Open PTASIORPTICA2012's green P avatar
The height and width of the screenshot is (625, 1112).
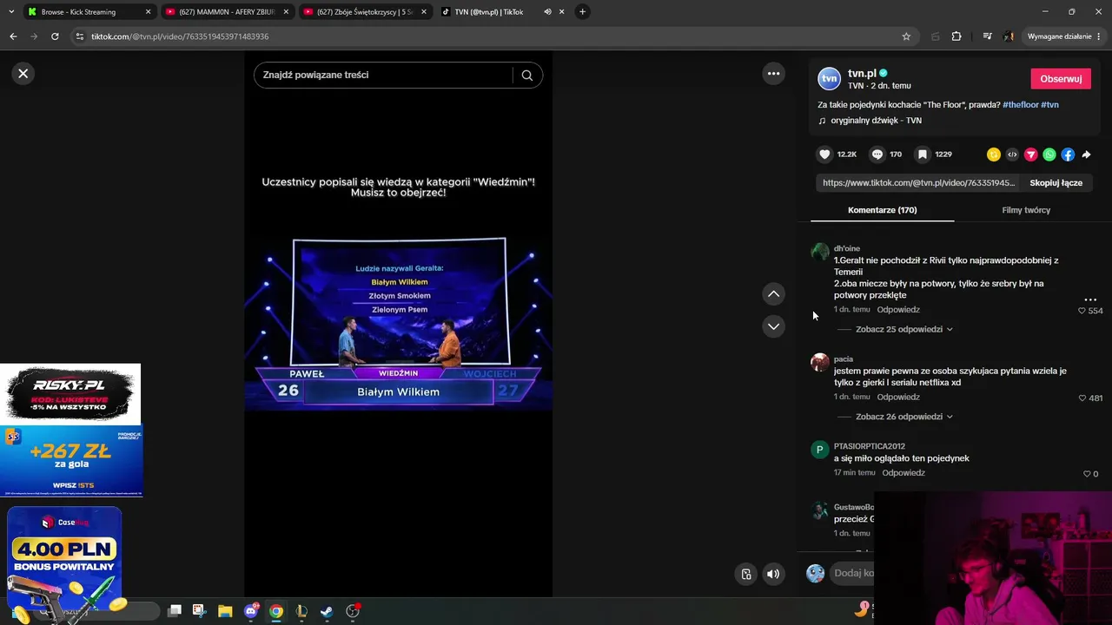pyautogui.click(x=819, y=450)
